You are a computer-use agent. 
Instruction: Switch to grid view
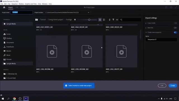(100, 20)
